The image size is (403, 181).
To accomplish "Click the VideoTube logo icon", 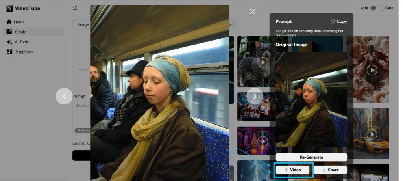I will (9, 9).
